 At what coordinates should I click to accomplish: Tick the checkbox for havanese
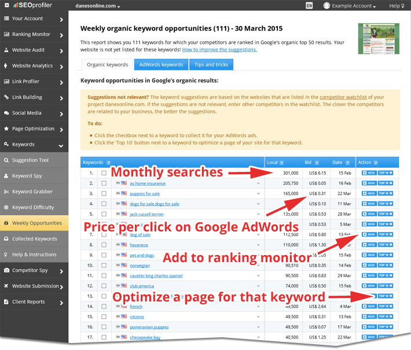104,245
